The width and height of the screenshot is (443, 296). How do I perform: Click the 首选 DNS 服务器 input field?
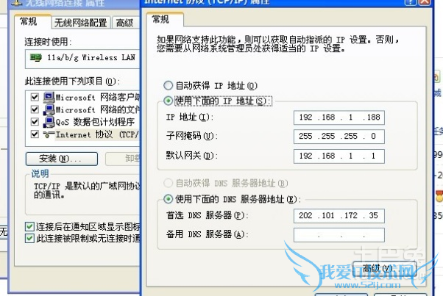pyautogui.click(x=339, y=216)
